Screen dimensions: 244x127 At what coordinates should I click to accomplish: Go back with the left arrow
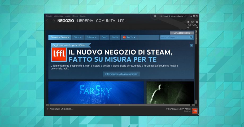[x=48, y=21]
